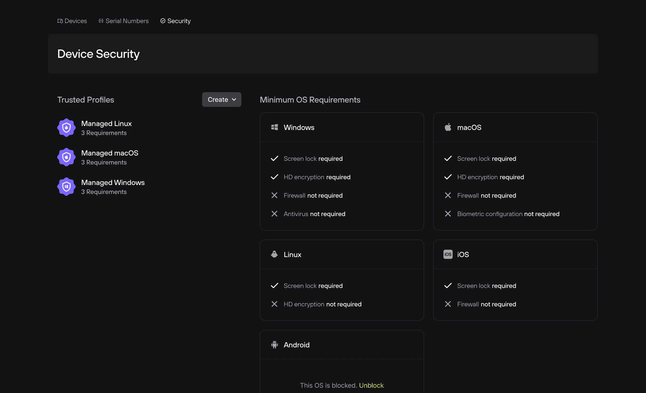Enable Antivirus requirement for Windows
The height and width of the screenshot is (393, 646).
275,214
